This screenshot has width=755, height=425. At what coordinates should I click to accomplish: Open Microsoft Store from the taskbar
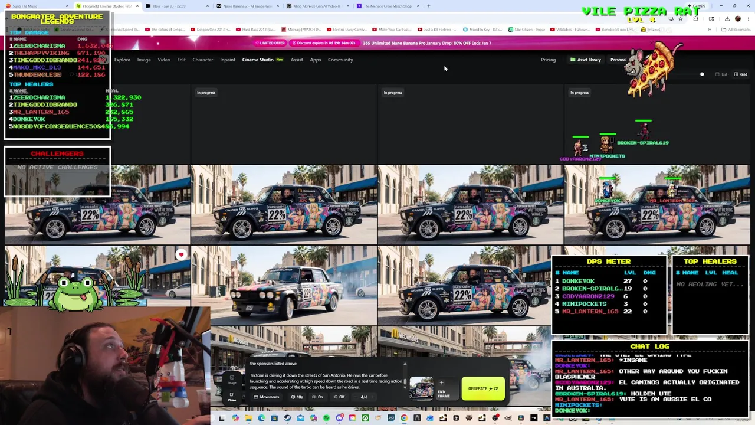(x=274, y=418)
